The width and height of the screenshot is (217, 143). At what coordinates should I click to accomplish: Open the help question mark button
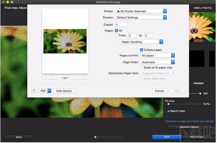[34, 91]
